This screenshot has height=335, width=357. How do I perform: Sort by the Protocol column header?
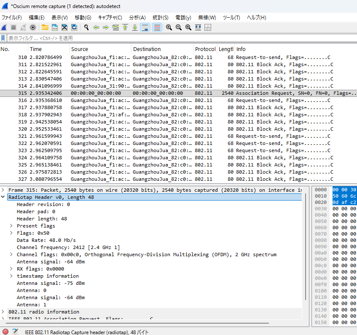click(205, 49)
